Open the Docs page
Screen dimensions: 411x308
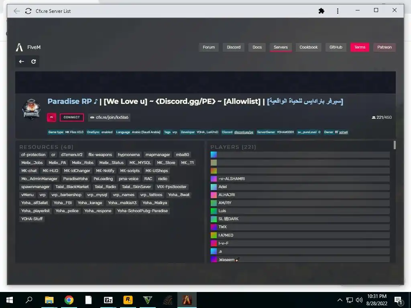point(257,47)
